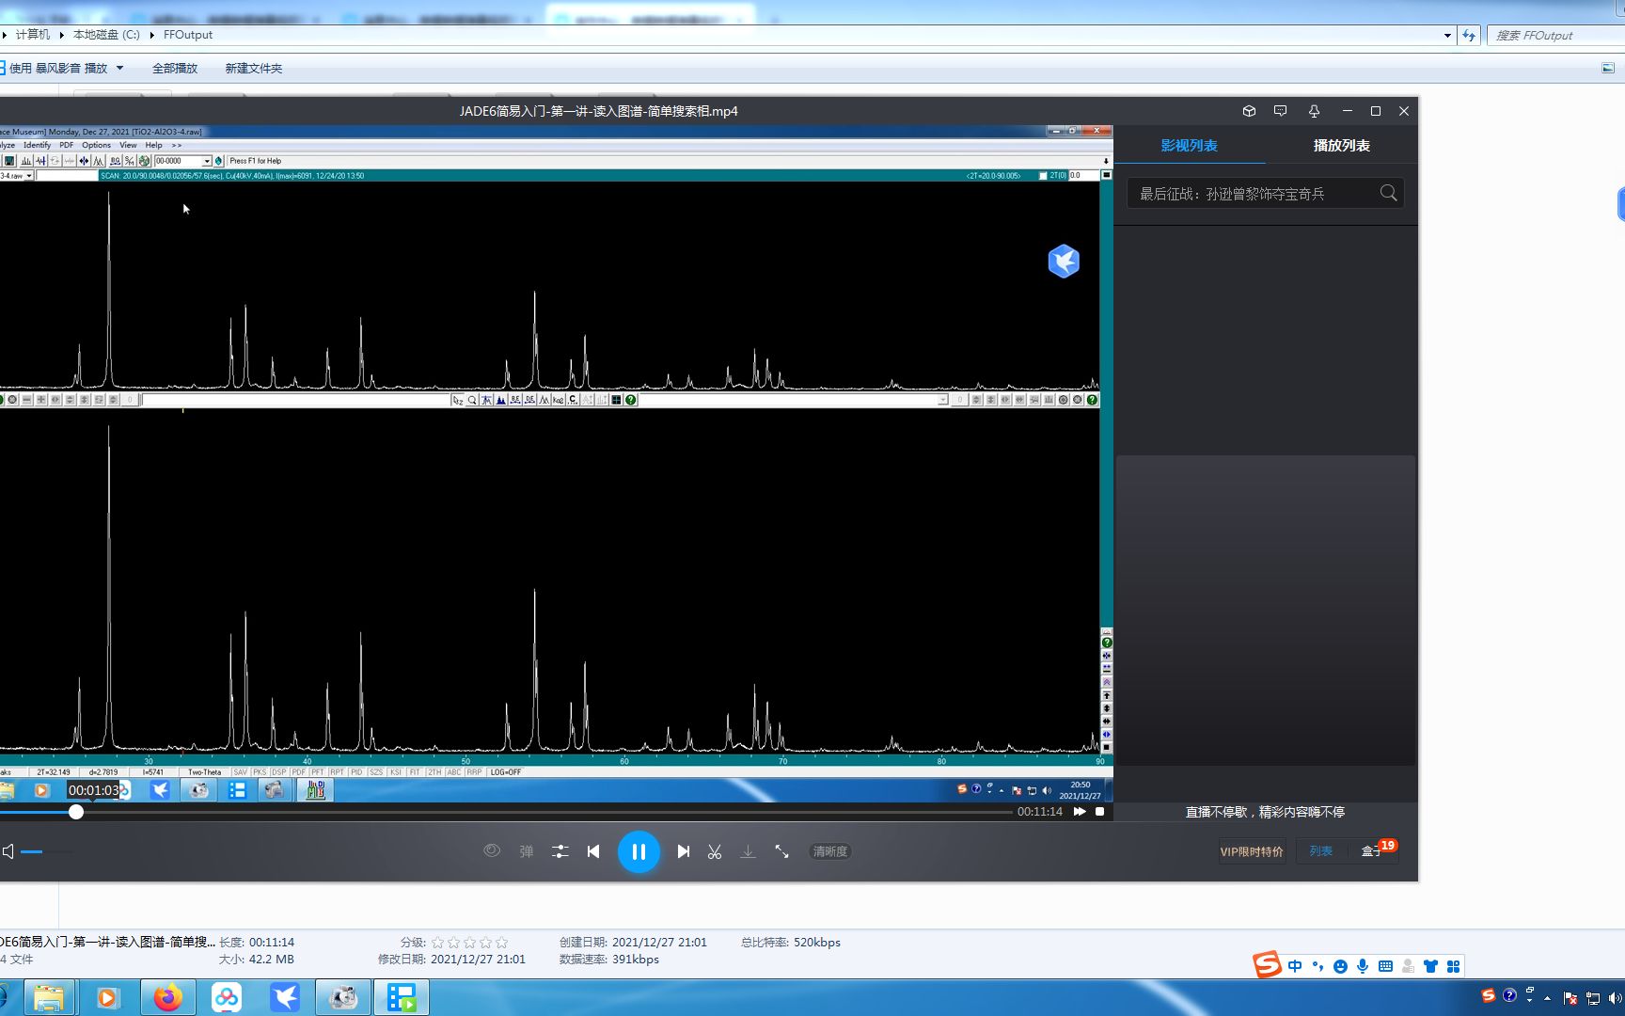Open the scissors clip tool

click(x=715, y=851)
